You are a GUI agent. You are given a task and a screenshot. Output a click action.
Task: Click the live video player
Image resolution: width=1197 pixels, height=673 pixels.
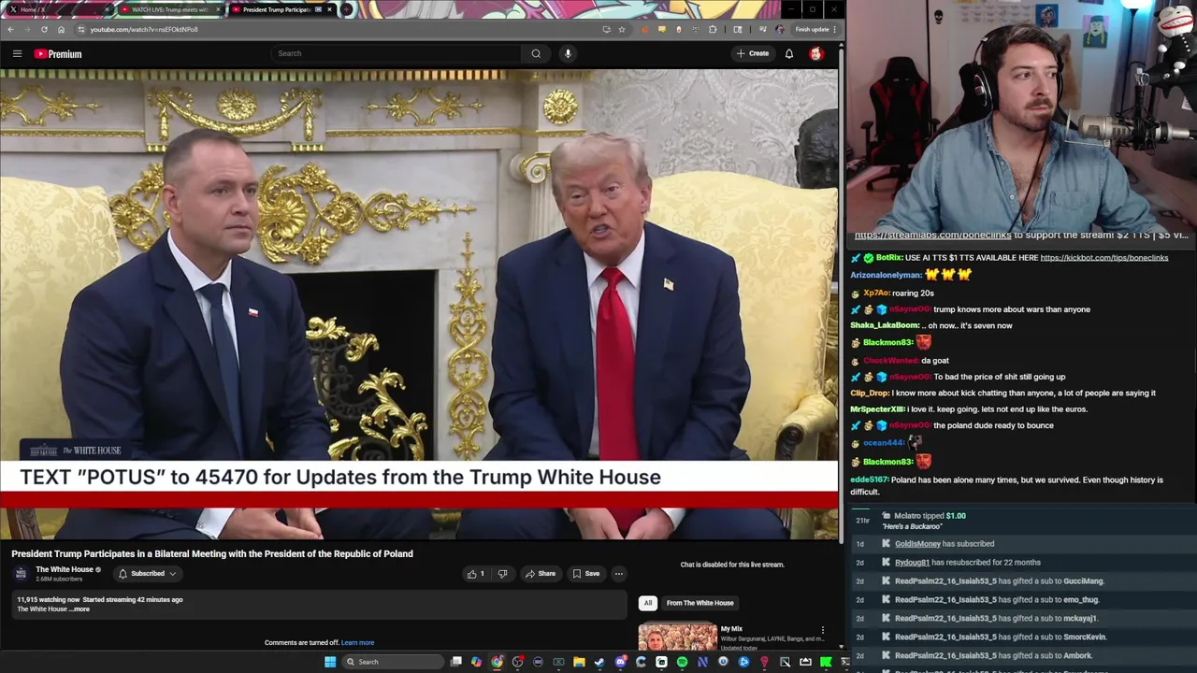pyautogui.click(x=419, y=304)
